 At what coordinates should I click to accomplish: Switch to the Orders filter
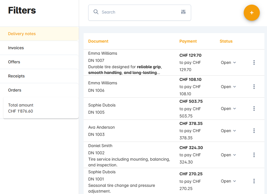point(39,90)
